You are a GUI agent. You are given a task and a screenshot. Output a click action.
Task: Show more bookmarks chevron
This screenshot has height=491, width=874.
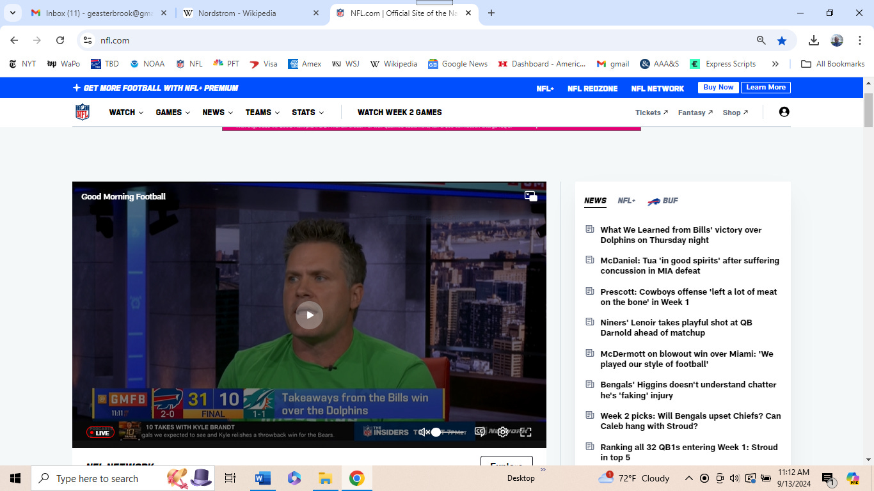(x=775, y=64)
